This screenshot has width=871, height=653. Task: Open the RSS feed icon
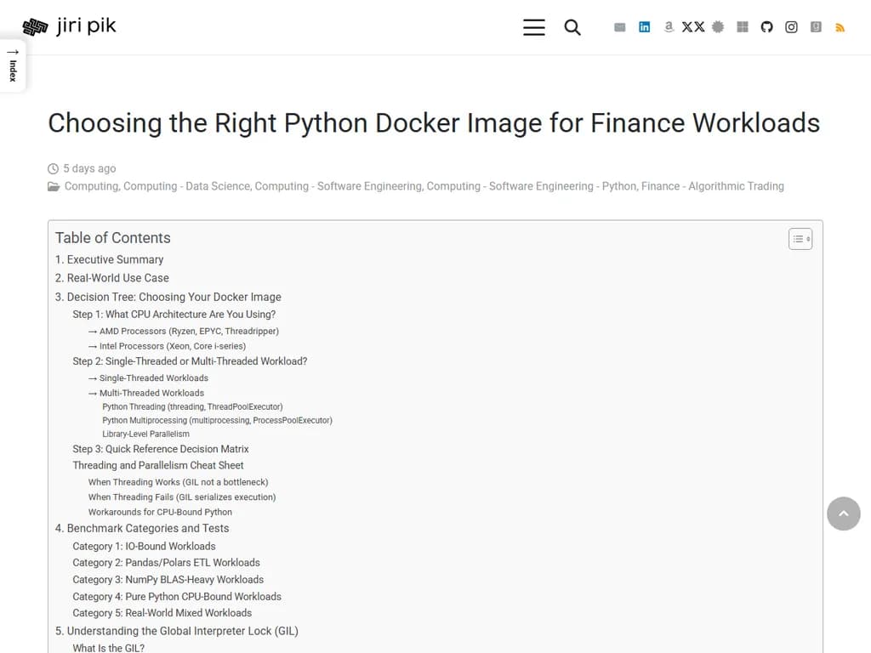pyautogui.click(x=840, y=26)
